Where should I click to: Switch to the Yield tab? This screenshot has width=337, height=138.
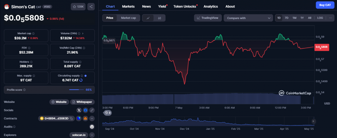tap(162, 7)
